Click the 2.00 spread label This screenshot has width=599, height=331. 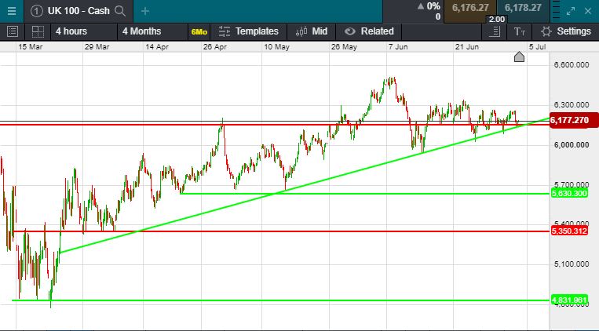pyautogui.click(x=497, y=19)
